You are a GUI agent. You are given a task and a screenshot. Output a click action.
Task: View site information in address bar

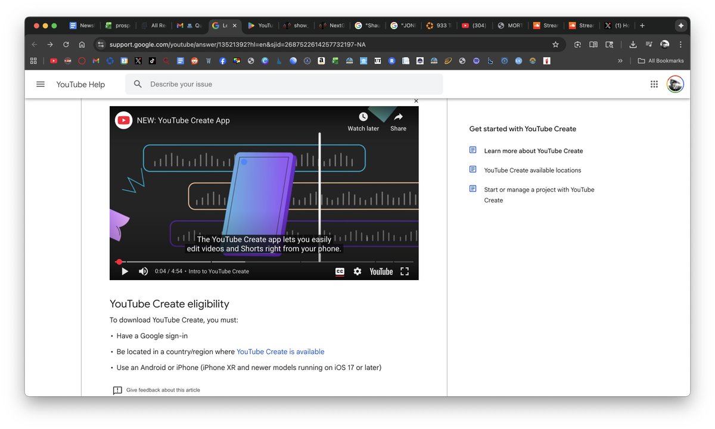click(101, 44)
